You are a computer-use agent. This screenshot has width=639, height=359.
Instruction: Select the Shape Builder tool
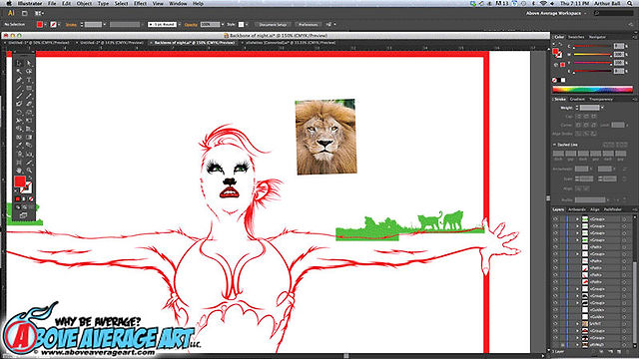[x=19, y=129]
